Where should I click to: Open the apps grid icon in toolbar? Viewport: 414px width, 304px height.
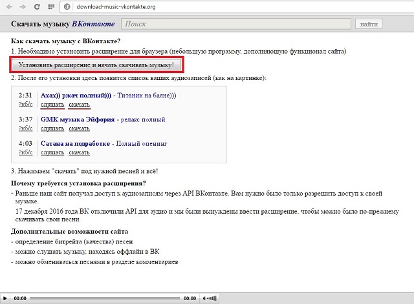51,6
